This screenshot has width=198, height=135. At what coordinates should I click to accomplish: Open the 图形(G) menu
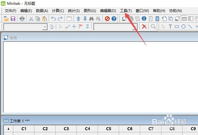(x=90, y=11)
